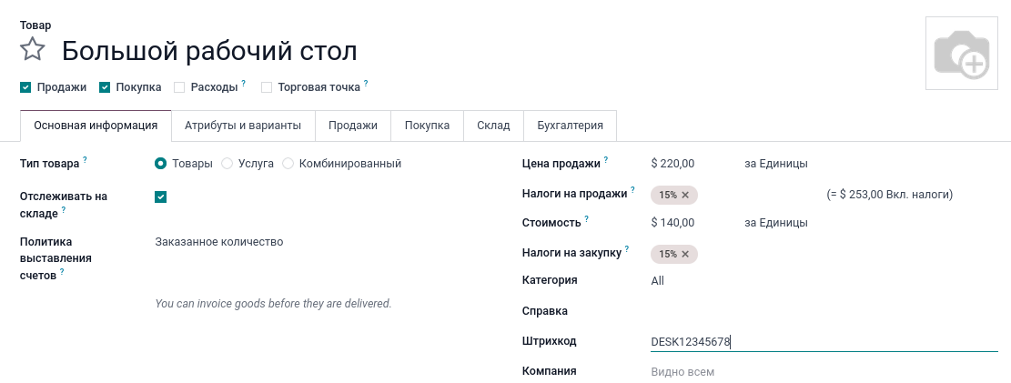Upload product image via camera icon
This screenshot has width=1011, height=383.
pos(961,53)
